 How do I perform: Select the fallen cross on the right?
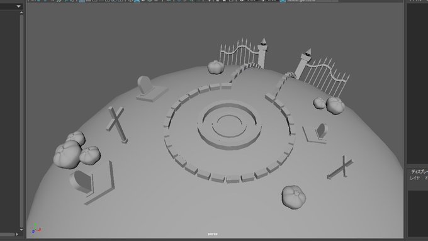[x=340, y=167]
